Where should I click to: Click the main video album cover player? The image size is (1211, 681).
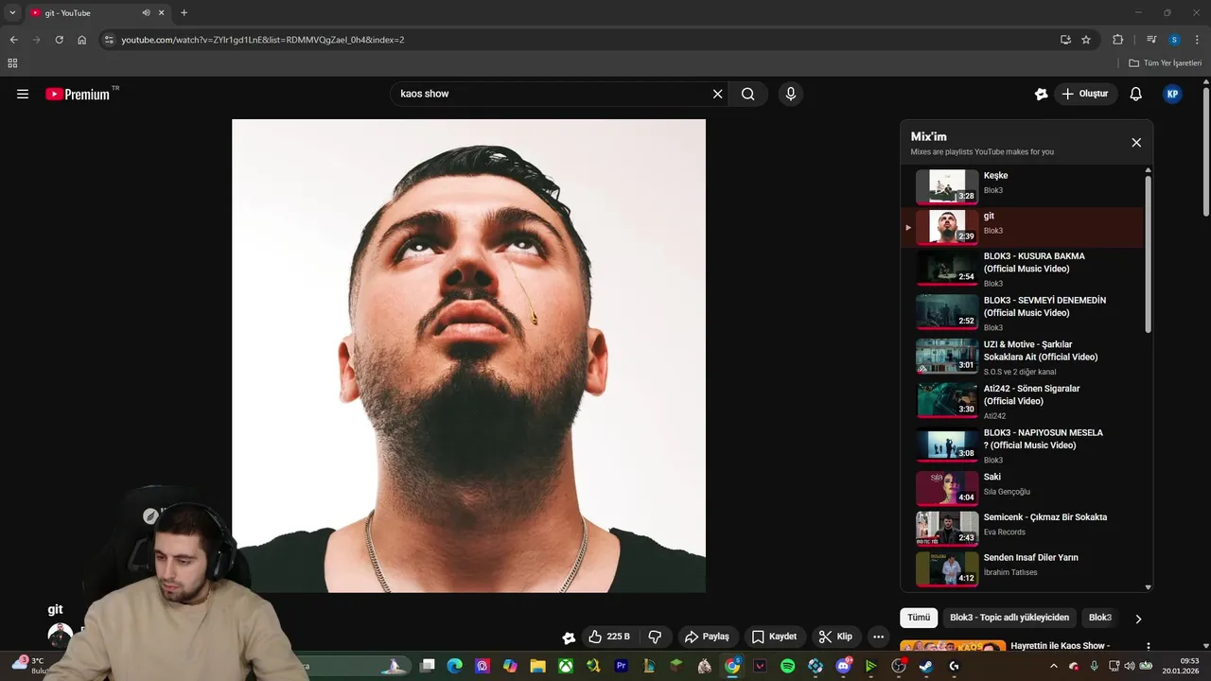point(468,356)
